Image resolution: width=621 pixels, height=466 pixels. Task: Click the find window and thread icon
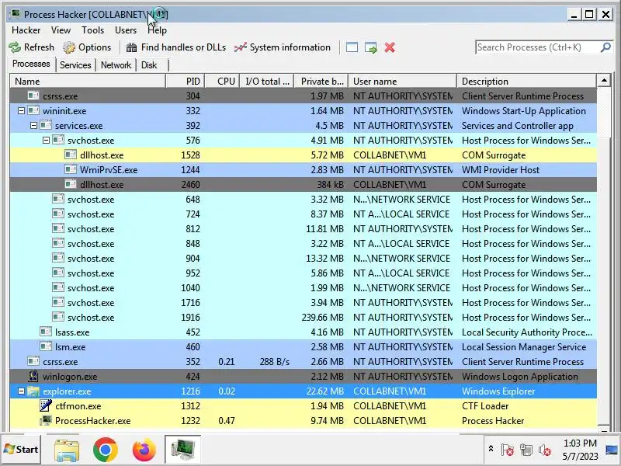pos(371,47)
